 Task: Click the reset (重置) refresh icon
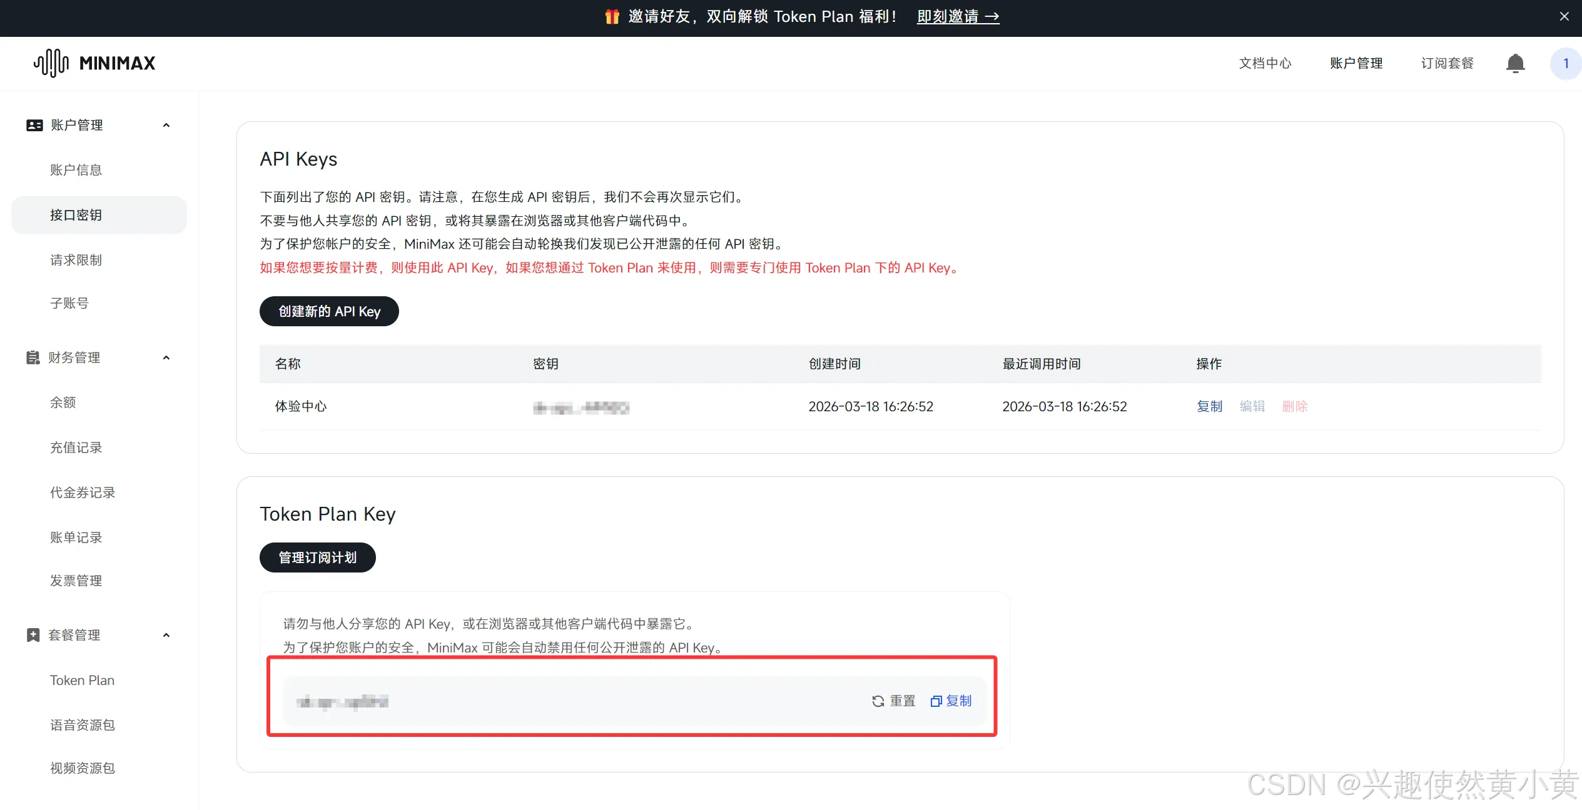(x=878, y=701)
